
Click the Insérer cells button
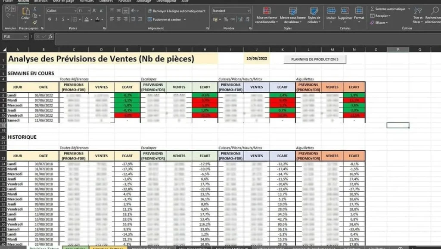(331, 15)
